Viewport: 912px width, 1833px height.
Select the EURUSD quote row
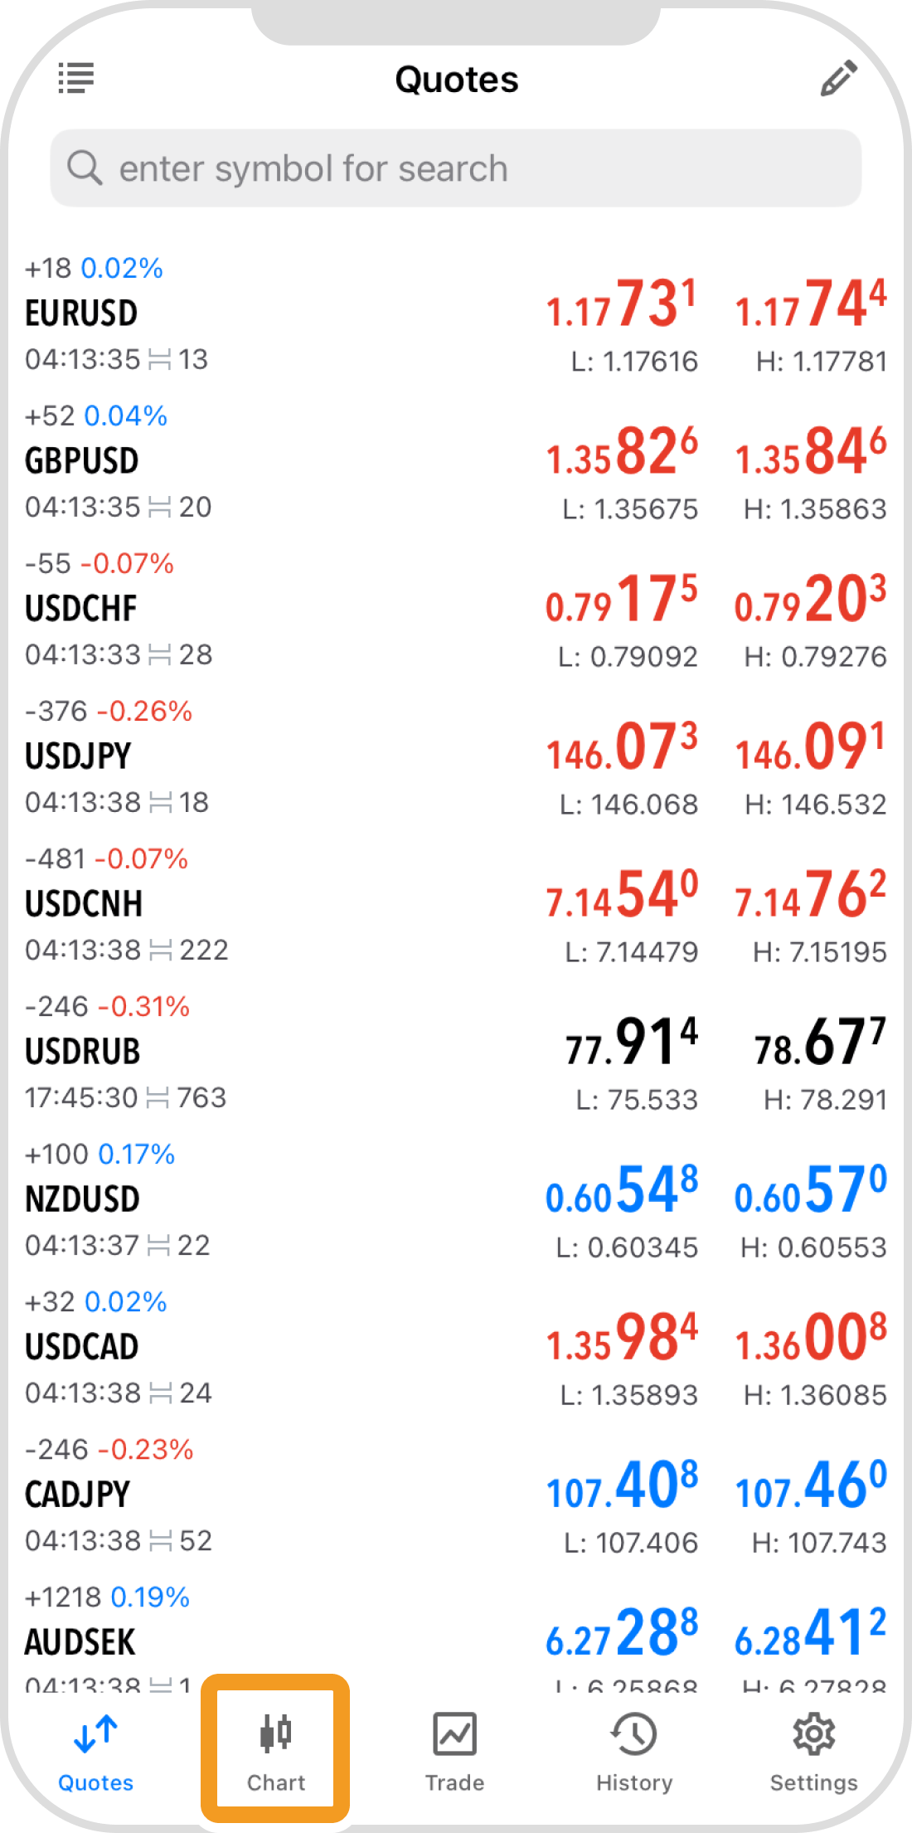pyautogui.click(x=456, y=314)
